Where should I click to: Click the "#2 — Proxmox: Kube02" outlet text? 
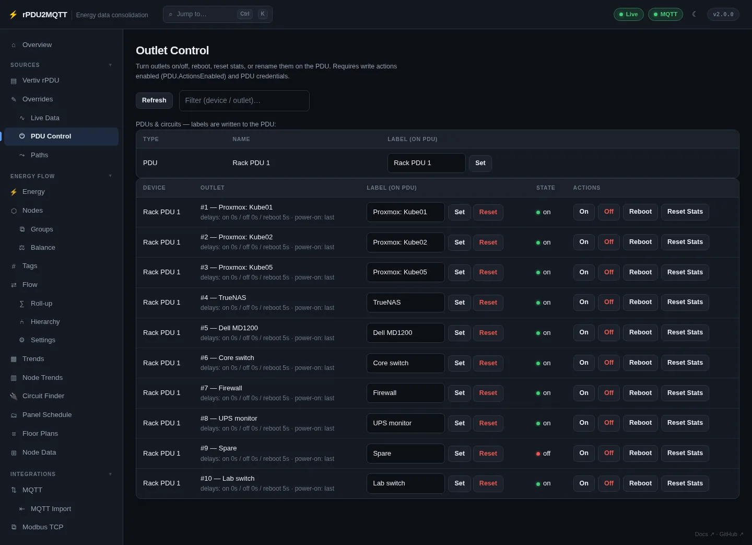tap(237, 237)
